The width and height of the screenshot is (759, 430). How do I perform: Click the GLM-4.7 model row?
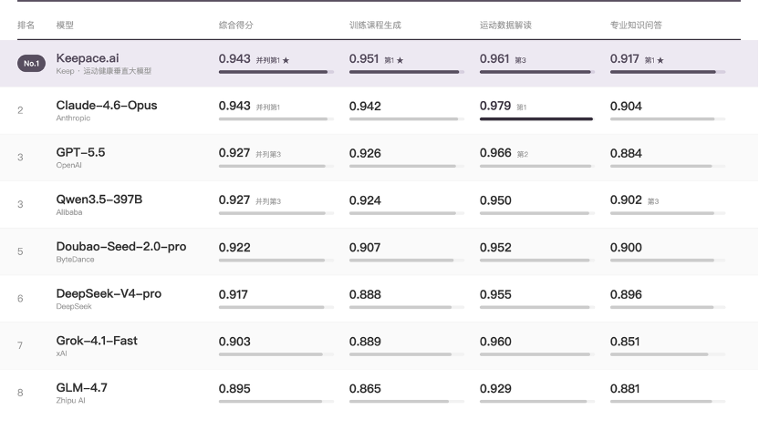click(379, 394)
